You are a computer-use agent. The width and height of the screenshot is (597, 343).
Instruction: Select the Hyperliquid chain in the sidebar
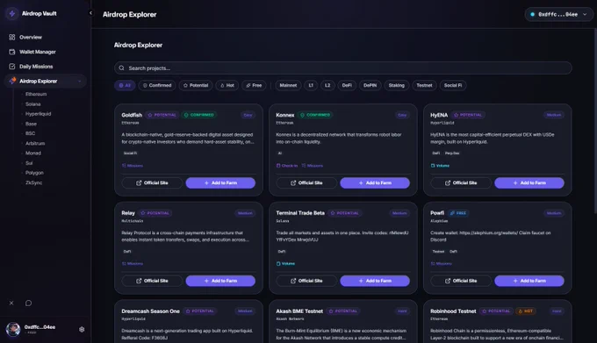coord(38,114)
